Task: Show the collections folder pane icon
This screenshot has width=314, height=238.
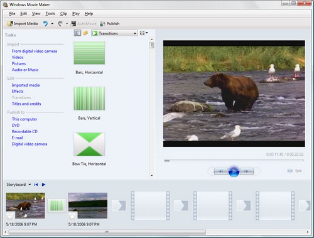Action: [x=85, y=33]
